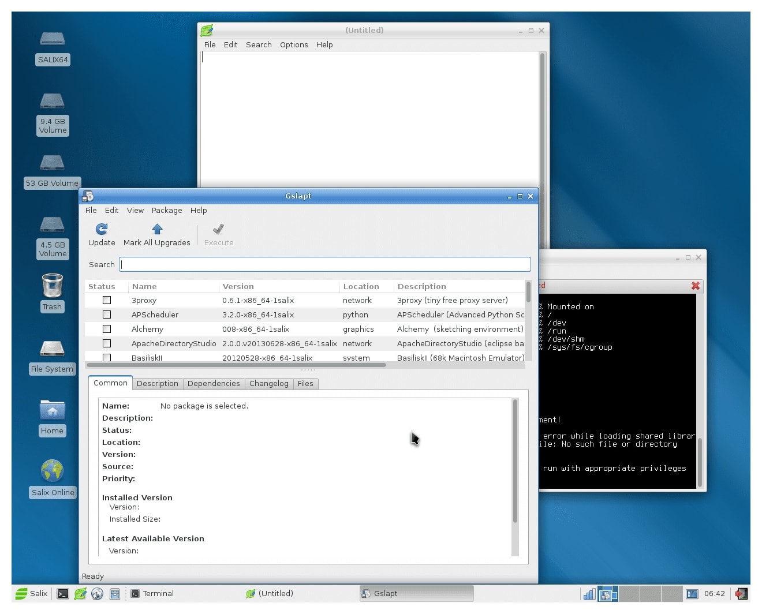Open the View menu in Gslapt

click(x=135, y=210)
